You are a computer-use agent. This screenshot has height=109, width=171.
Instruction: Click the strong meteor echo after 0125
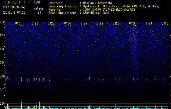pos(90,77)
